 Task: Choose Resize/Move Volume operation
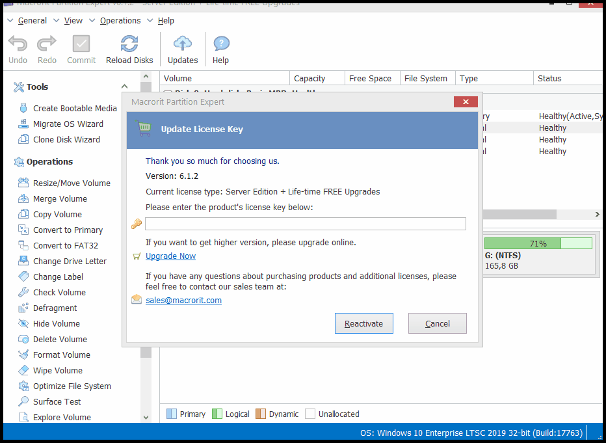(x=64, y=183)
